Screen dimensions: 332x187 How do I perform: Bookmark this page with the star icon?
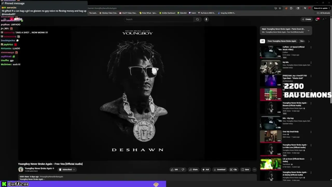click(280, 8)
